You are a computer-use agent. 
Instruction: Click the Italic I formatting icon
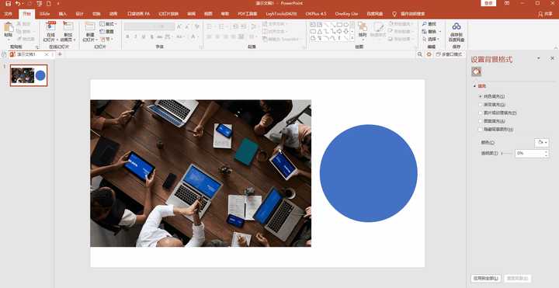coord(136,36)
